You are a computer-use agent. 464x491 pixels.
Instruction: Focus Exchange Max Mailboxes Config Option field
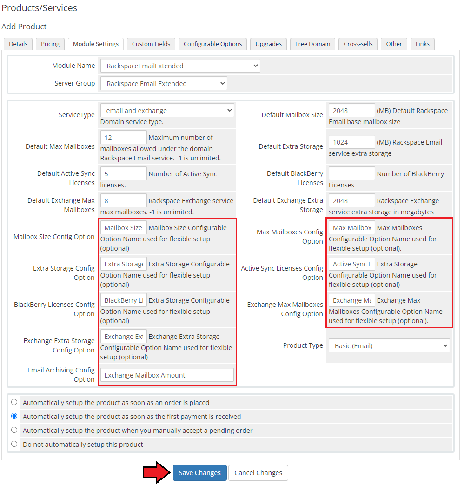[x=351, y=300]
